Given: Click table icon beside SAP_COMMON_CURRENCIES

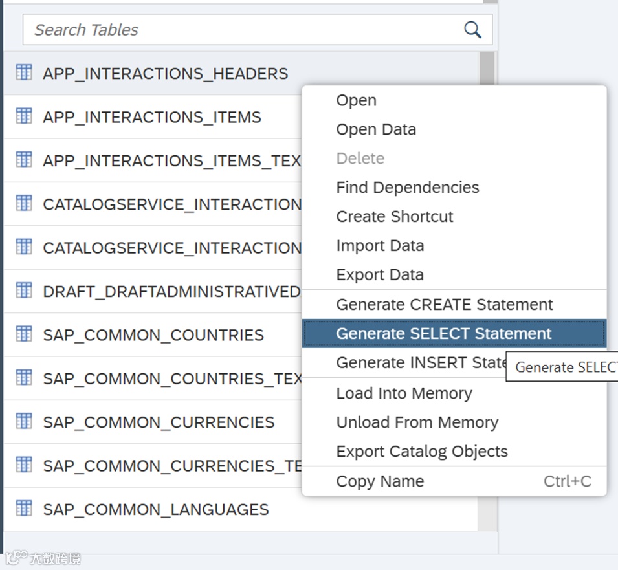Looking at the screenshot, I should 24,421.
